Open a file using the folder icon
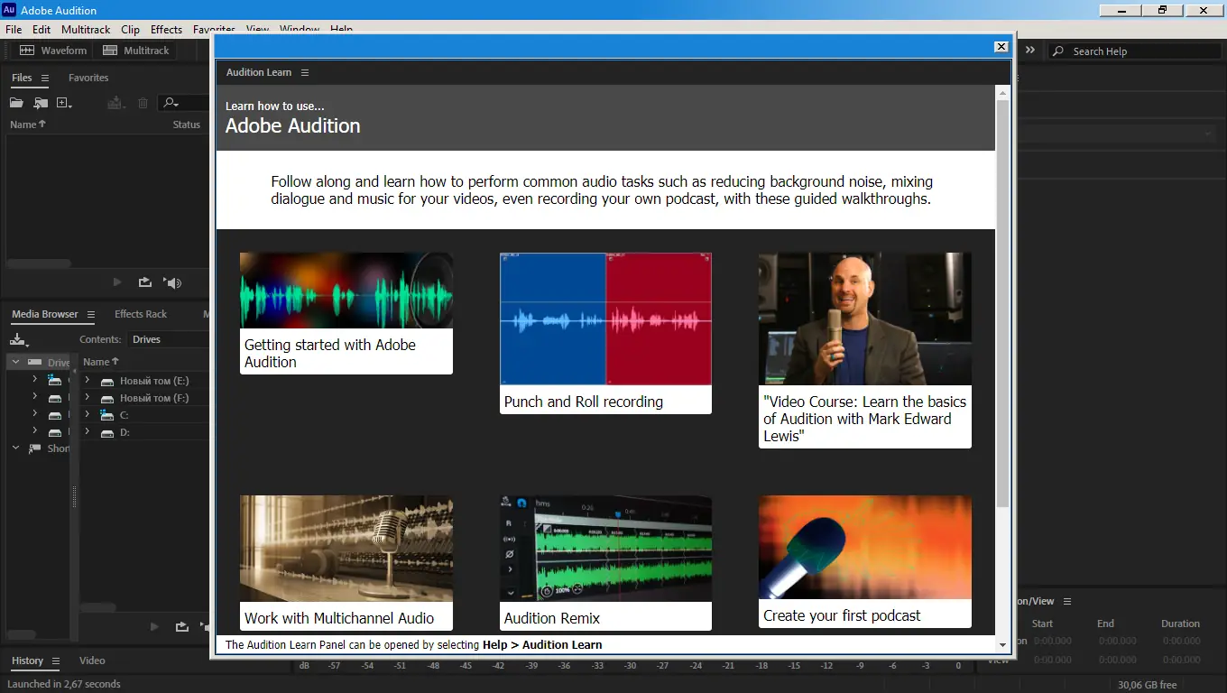The width and height of the screenshot is (1227, 693). click(x=15, y=102)
